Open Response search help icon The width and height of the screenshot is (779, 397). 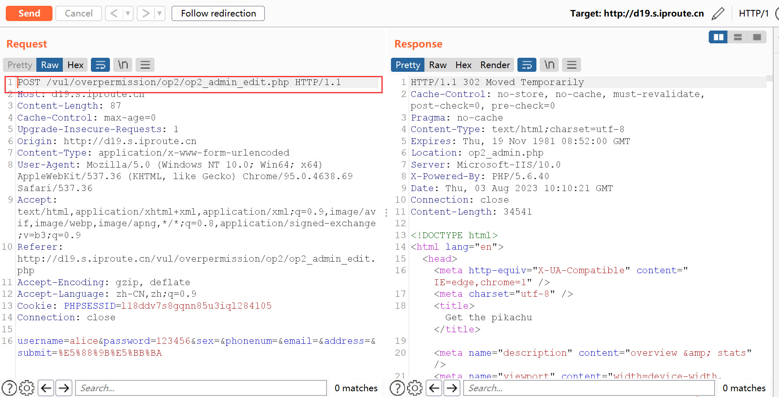(397, 388)
